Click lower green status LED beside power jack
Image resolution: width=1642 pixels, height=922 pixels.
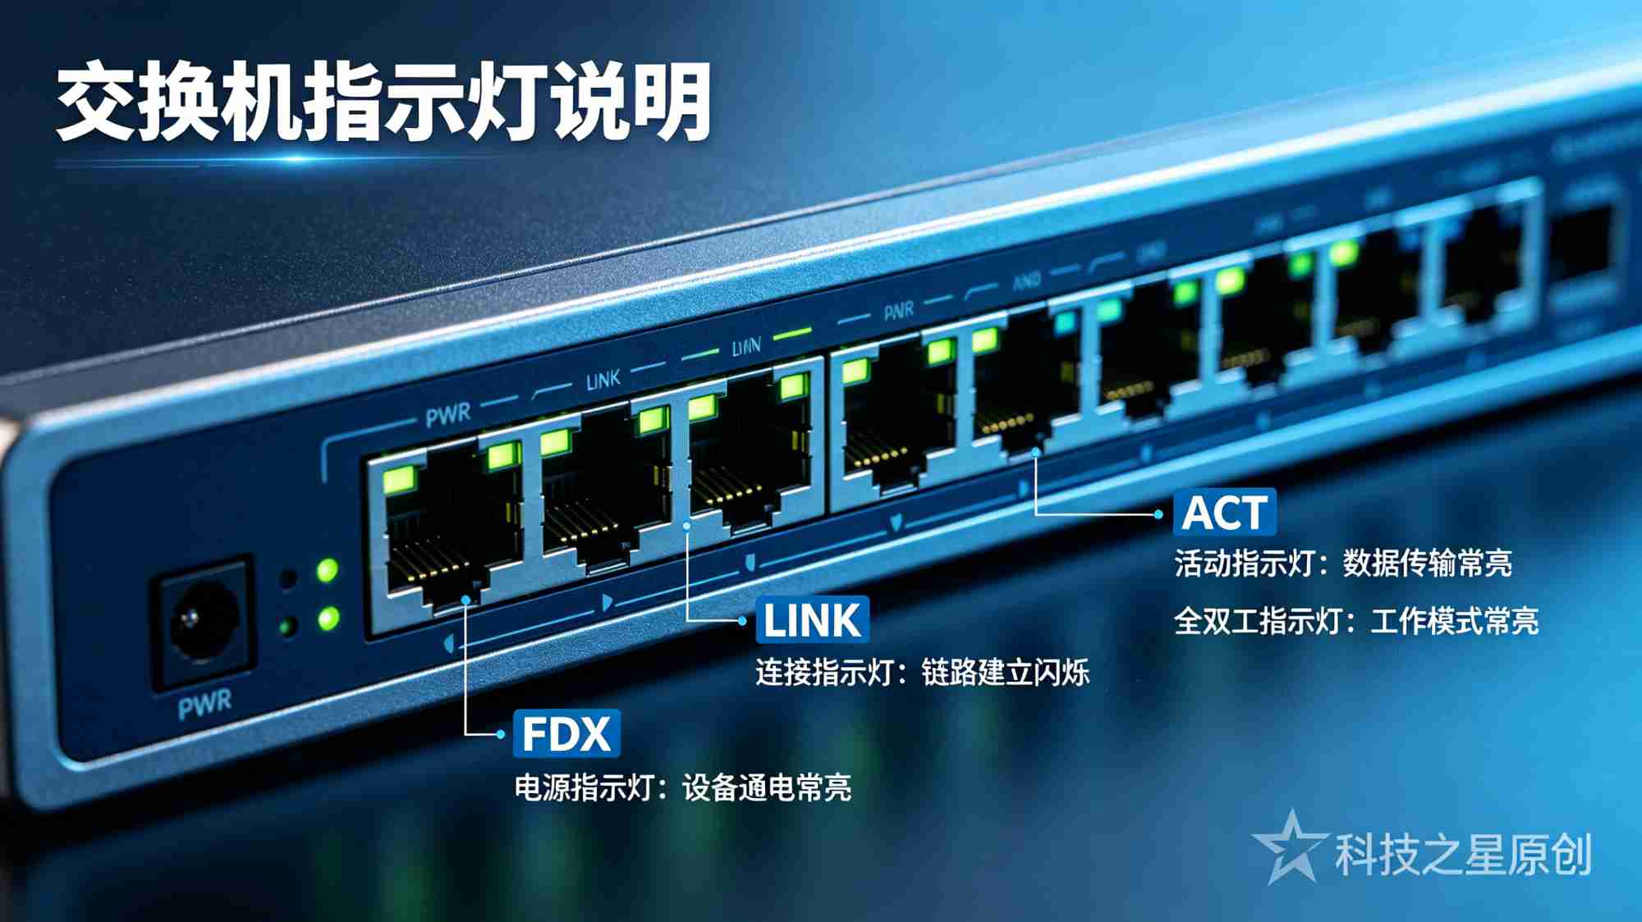tap(328, 618)
